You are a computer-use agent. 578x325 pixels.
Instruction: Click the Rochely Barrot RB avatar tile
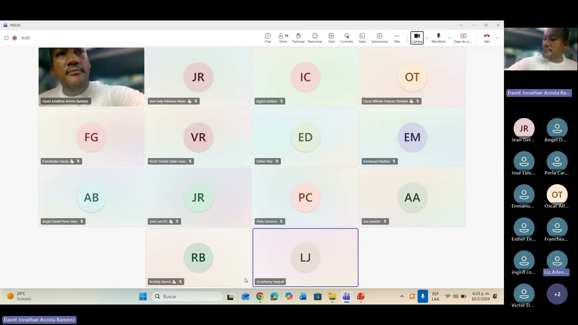tap(198, 257)
